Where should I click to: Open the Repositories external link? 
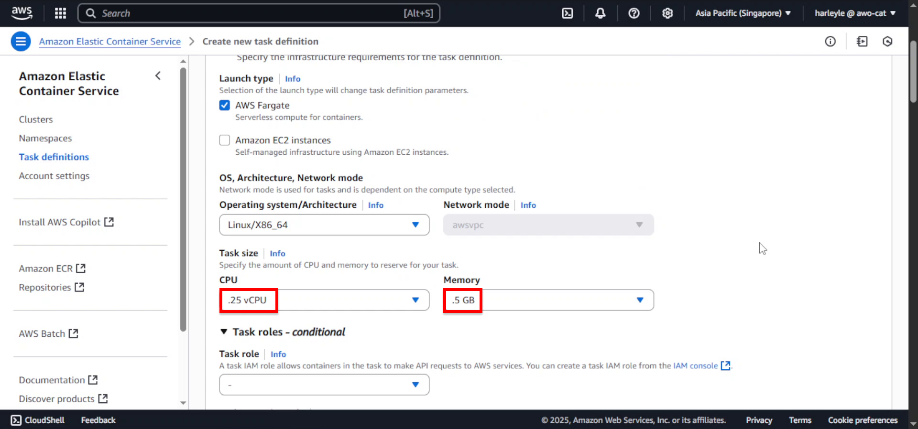(51, 287)
